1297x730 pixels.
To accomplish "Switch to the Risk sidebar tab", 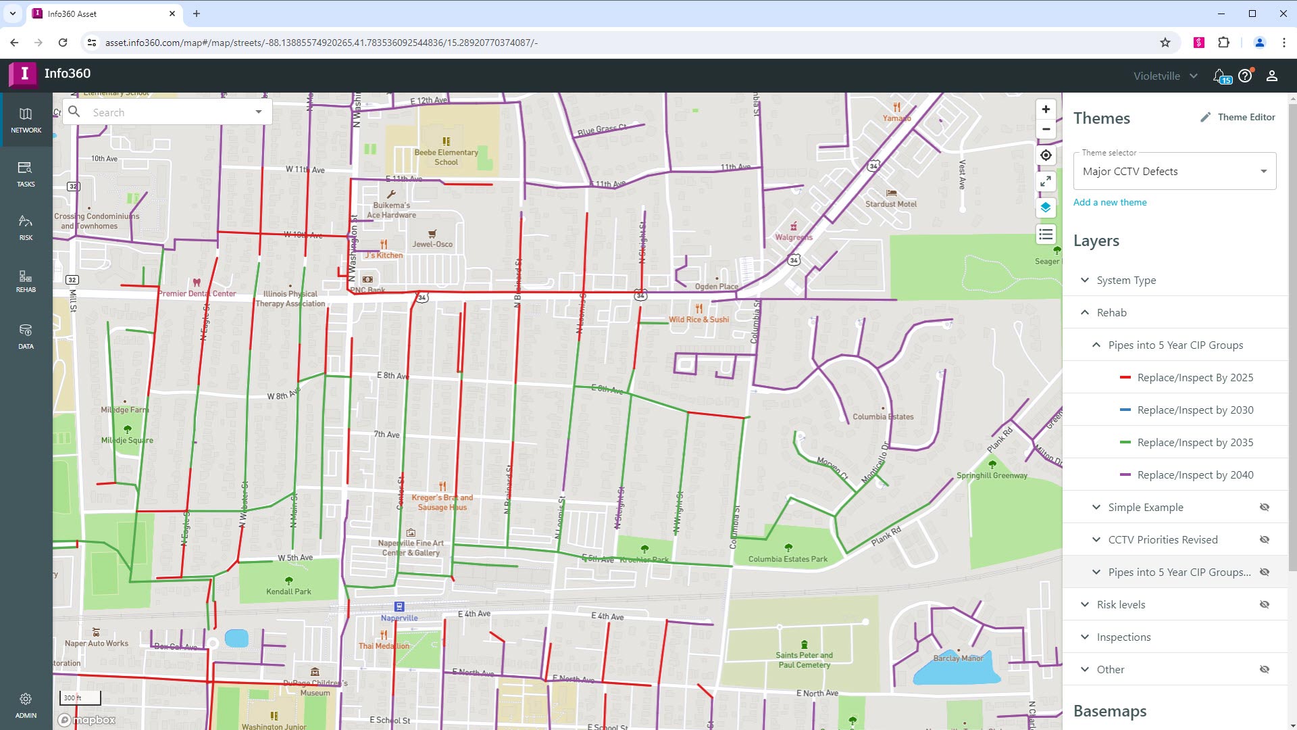I will [x=26, y=228].
